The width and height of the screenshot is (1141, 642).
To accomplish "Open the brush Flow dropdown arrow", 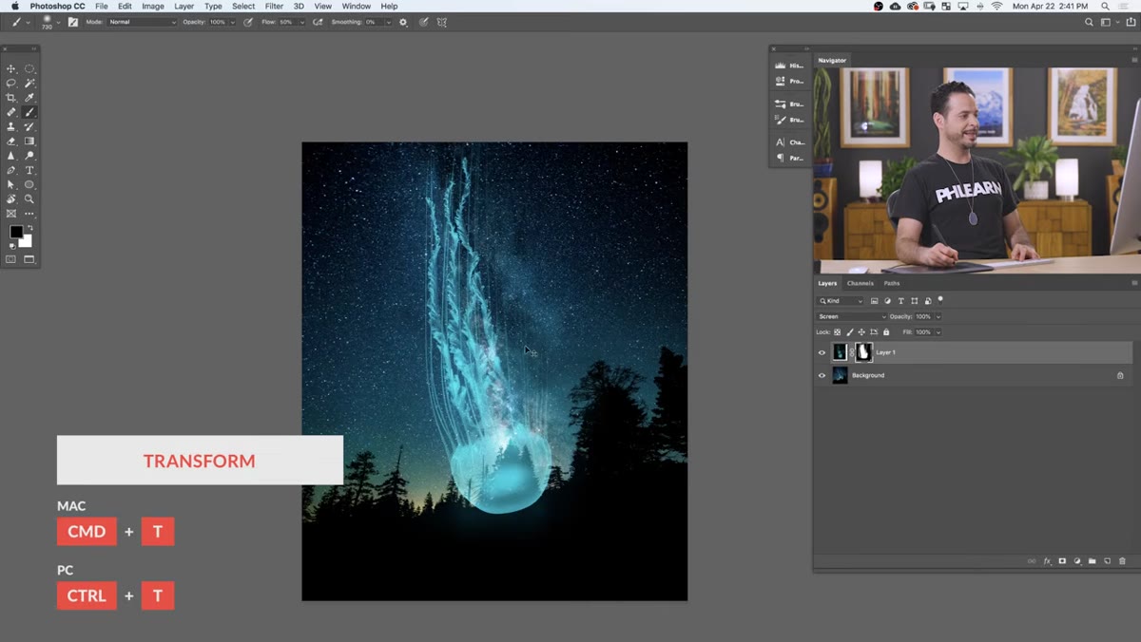I will coord(302,22).
